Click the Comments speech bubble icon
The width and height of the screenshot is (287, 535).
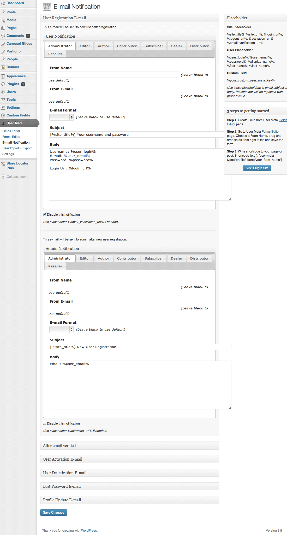pyautogui.click(x=3, y=36)
